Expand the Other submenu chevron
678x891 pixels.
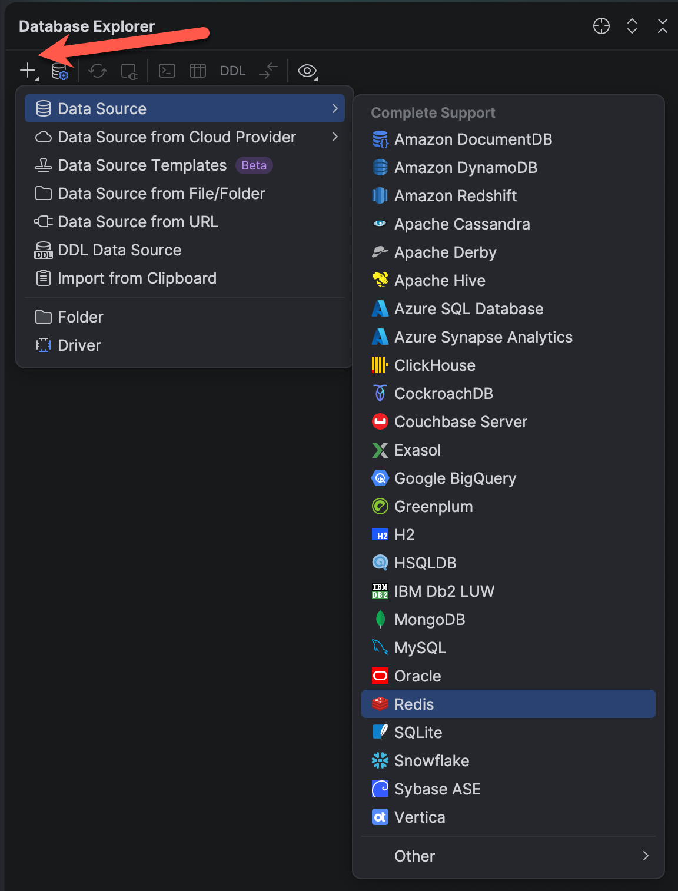[x=646, y=856]
